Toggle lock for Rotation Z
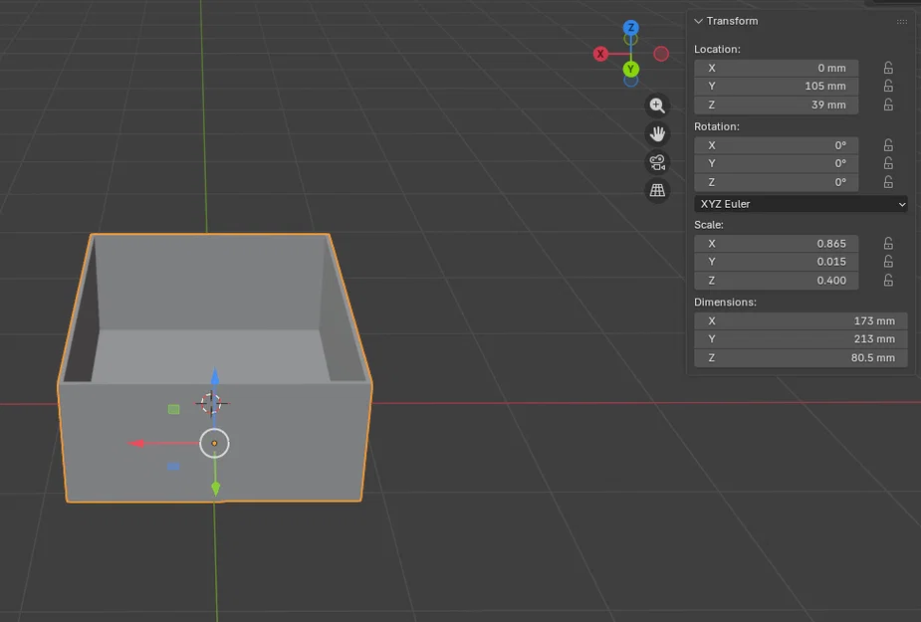Image resolution: width=921 pixels, height=622 pixels. [x=889, y=182]
